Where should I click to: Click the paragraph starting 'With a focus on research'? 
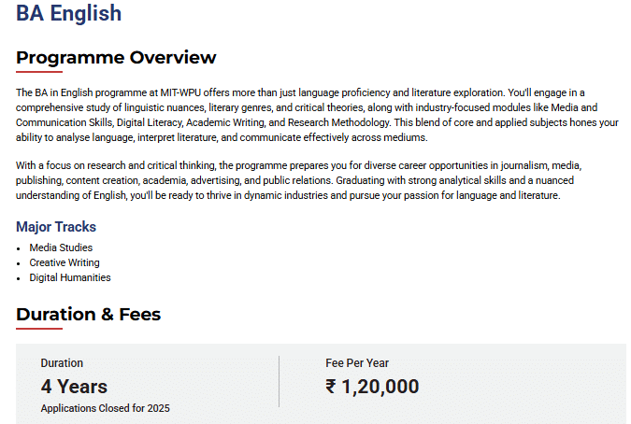click(x=318, y=180)
